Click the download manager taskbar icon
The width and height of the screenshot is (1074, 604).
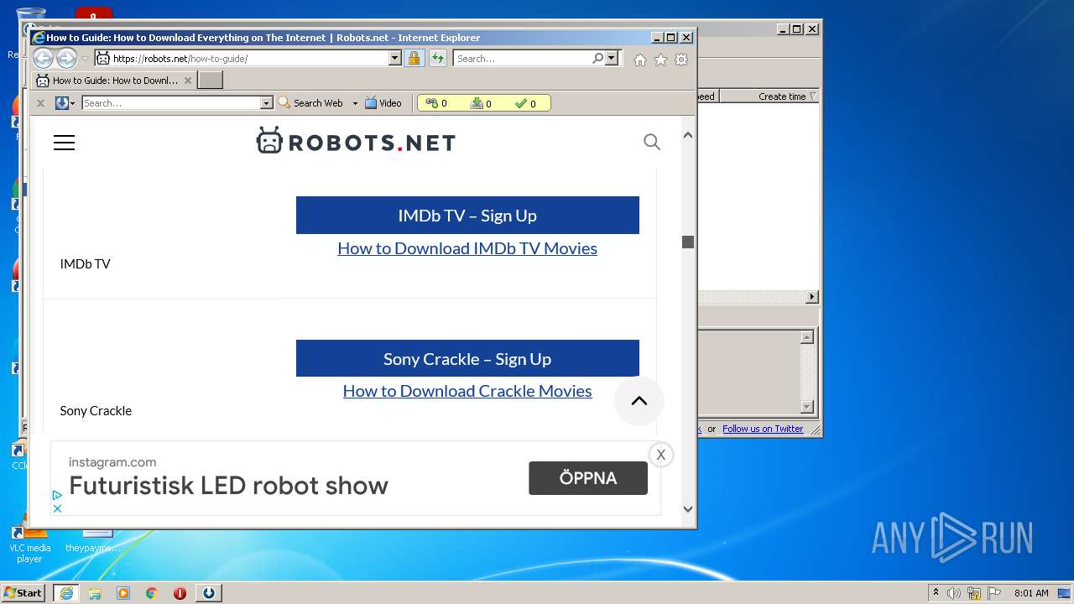click(209, 593)
